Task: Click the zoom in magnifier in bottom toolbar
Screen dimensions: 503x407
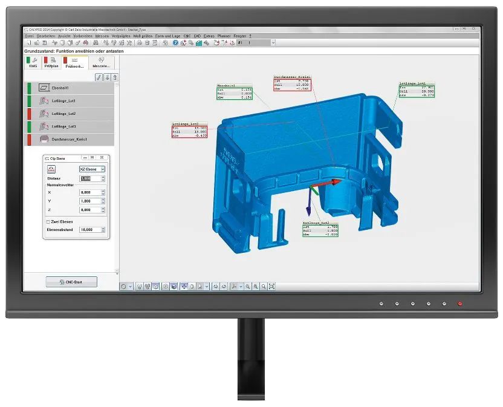Action: point(256,286)
